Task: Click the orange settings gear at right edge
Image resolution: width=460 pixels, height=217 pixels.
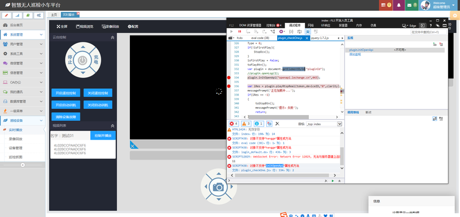Action: pyautogui.click(x=455, y=15)
